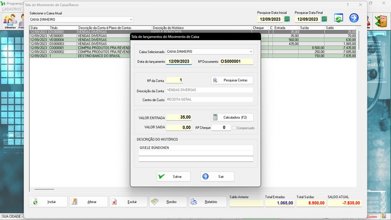
Task: Click the Data do lançamento field
Action: 179,62
